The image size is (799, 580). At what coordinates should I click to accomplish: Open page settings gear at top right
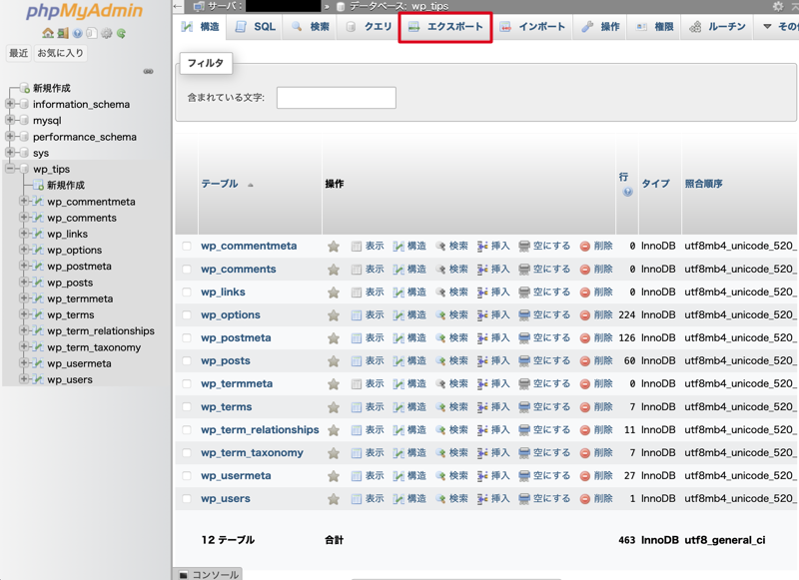[x=778, y=6]
